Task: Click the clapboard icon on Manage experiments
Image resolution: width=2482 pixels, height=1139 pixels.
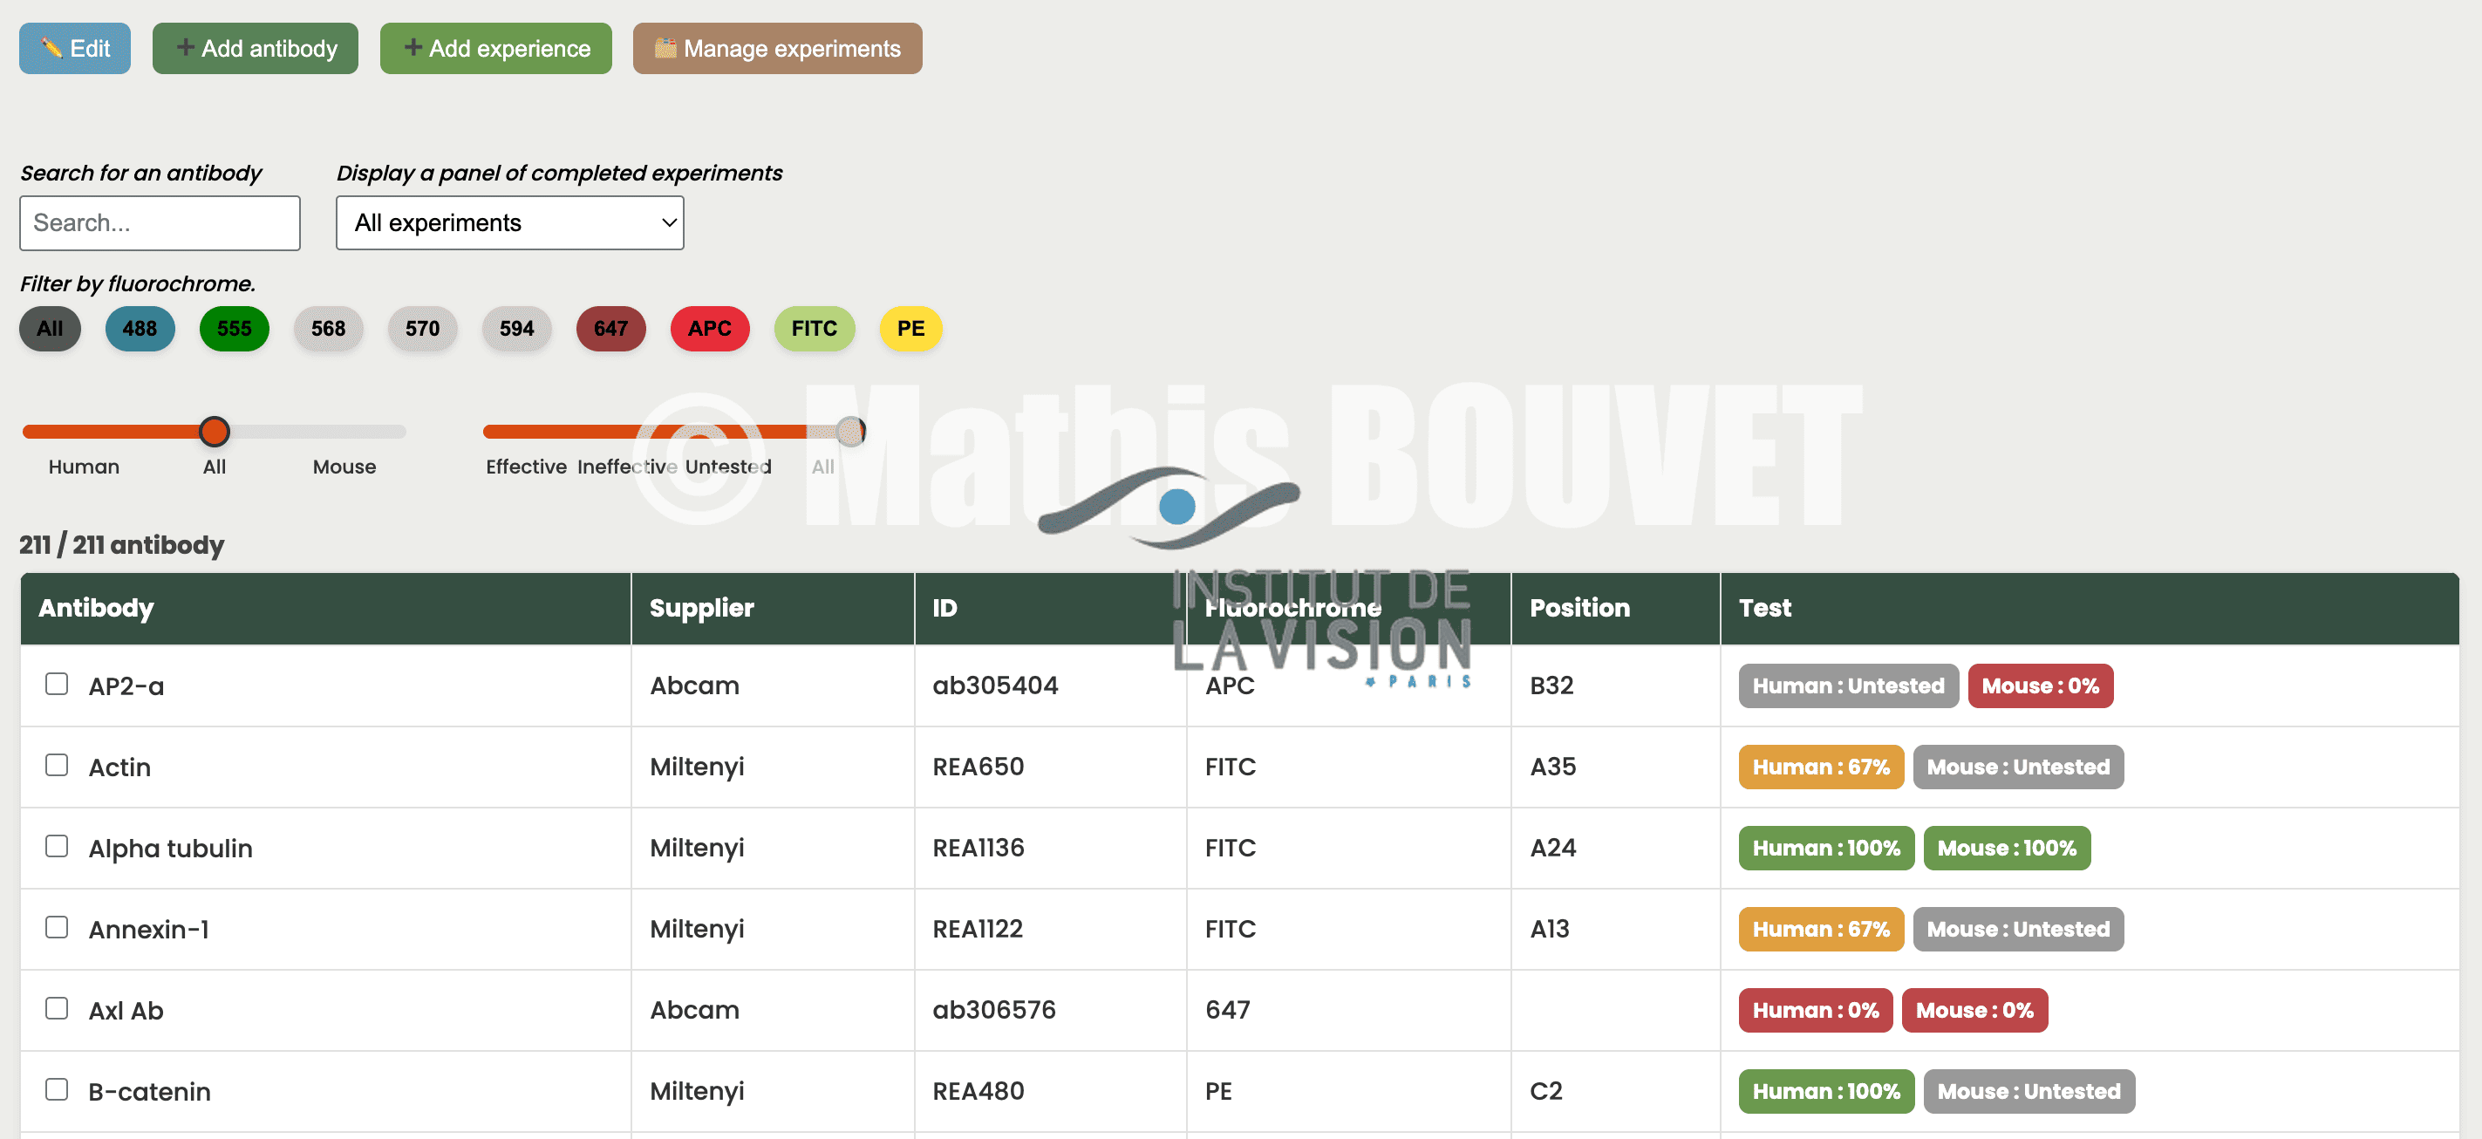Action: point(665,48)
